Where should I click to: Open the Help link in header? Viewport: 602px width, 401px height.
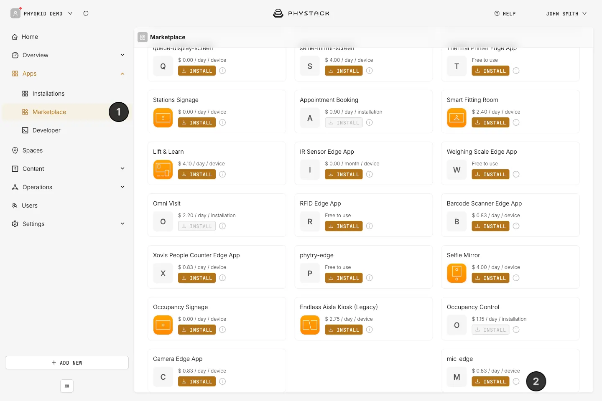505,14
